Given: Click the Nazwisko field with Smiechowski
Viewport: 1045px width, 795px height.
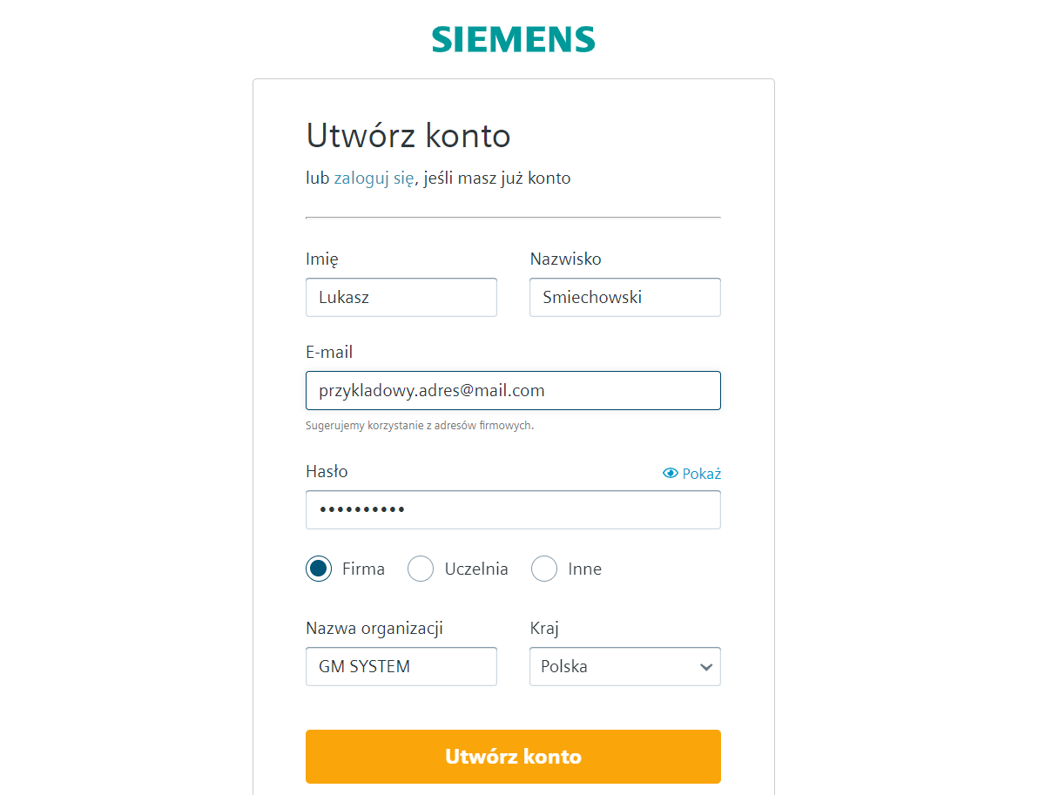Looking at the screenshot, I should point(625,297).
